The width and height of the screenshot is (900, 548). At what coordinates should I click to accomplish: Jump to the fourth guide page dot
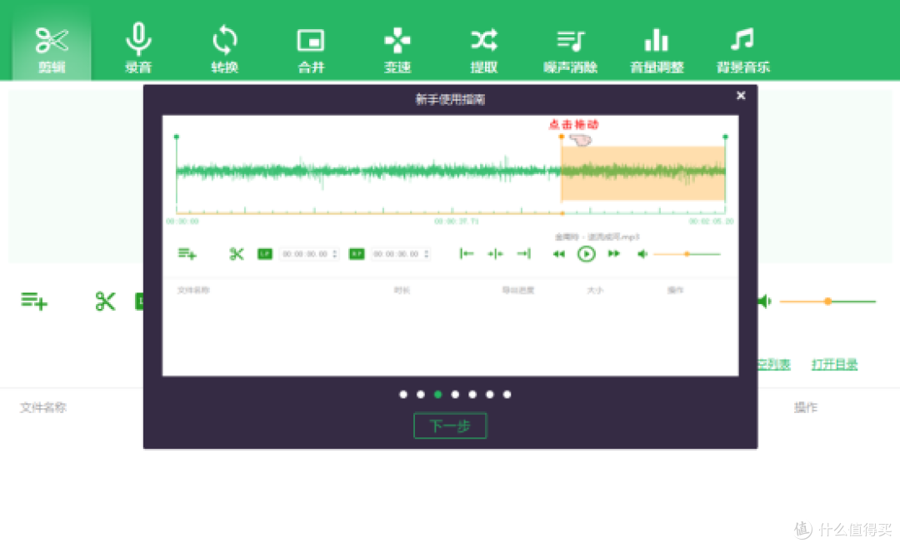(x=455, y=394)
